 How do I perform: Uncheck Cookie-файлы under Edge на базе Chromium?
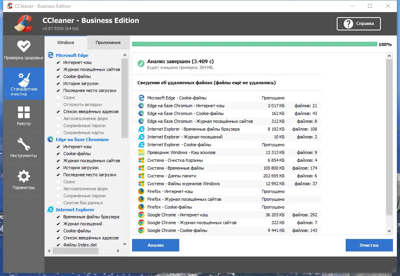tap(58, 154)
